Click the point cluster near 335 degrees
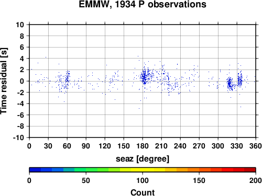Image resolution: width=262 pixels, height=196 pixels. tap(240, 80)
